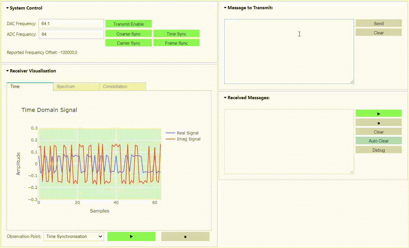Click the received messages text area resize handle
Image resolution: width=409 pixels, height=248 pixels.
pyautogui.click(x=352, y=172)
